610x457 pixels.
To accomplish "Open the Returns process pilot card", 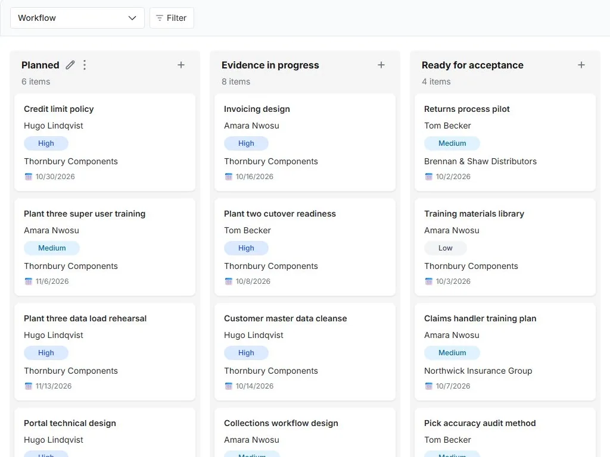I will [x=505, y=142].
